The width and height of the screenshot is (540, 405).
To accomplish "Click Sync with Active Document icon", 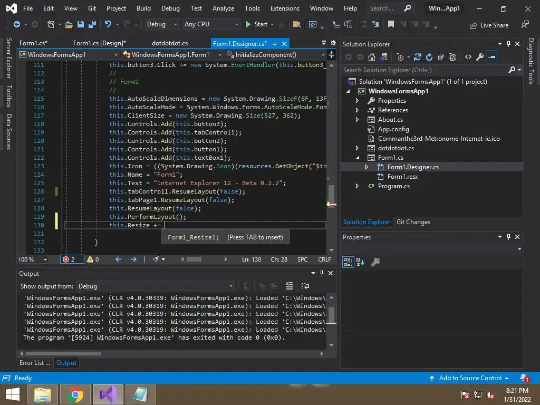I will click(x=418, y=57).
